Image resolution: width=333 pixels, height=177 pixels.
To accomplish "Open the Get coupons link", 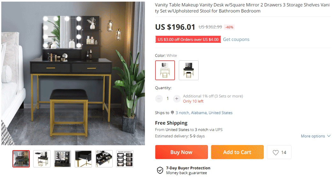I will pos(236,39).
